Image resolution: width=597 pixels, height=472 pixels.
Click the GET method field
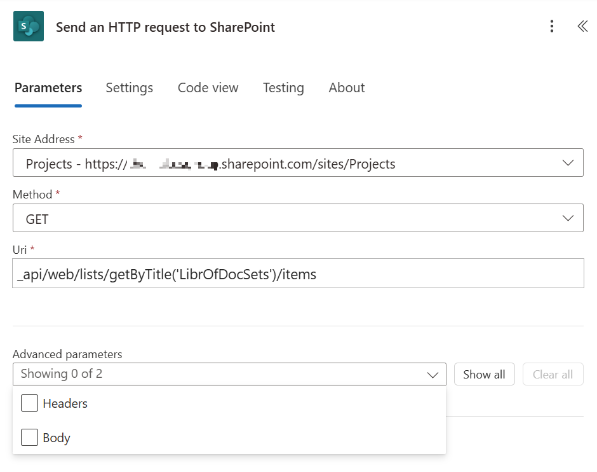pyautogui.click(x=254, y=217)
